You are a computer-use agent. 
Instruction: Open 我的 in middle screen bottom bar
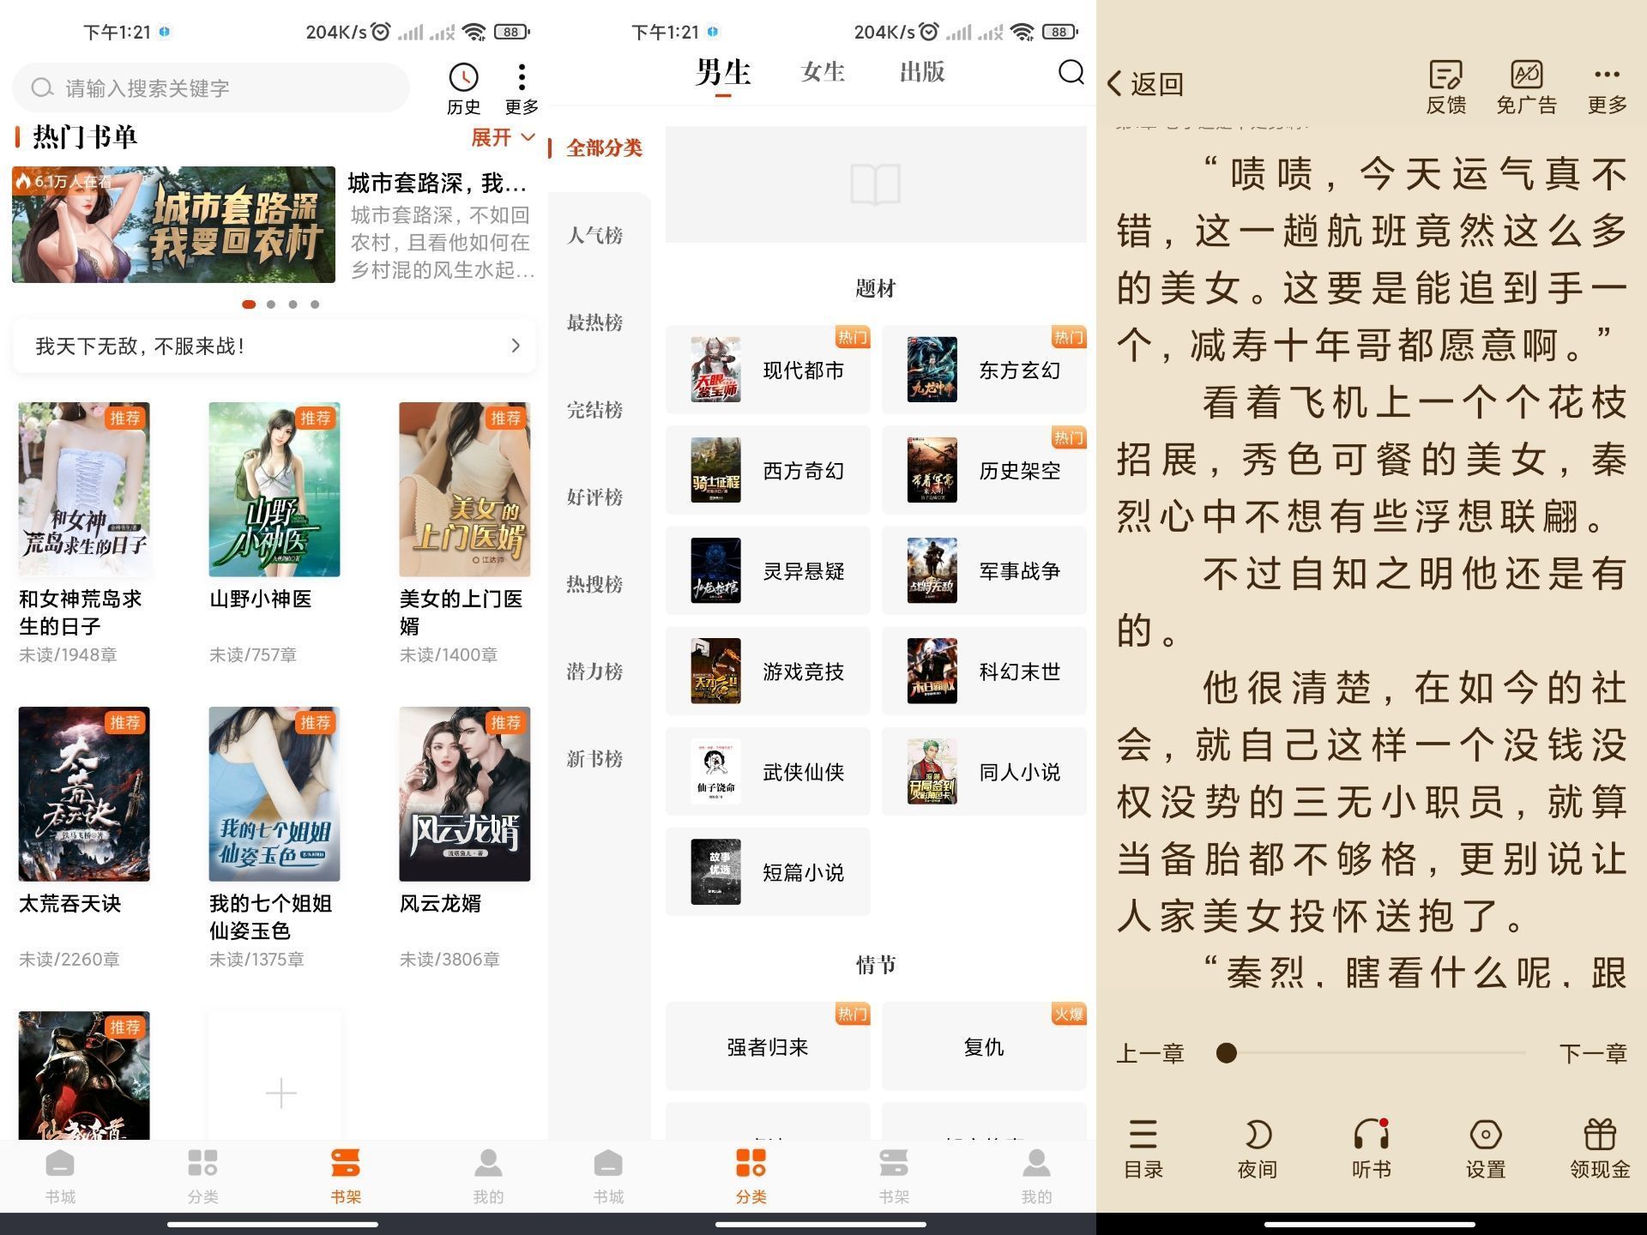click(1036, 1177)
